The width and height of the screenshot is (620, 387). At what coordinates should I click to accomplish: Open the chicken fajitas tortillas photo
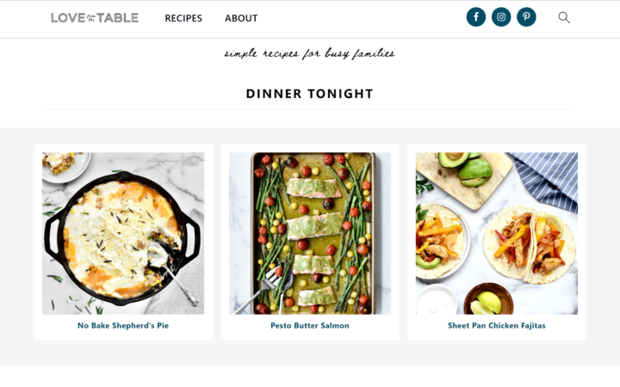coord(496,233)
